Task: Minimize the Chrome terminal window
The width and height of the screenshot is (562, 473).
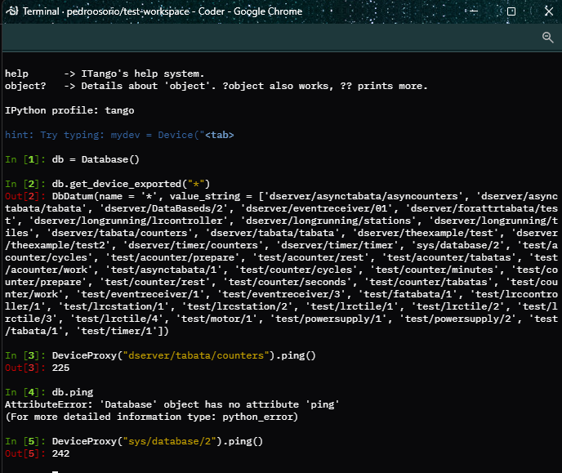Action: click(474, 11)
